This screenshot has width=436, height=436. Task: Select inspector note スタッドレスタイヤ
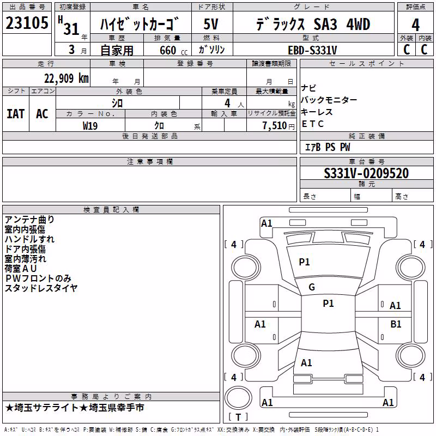41,288
